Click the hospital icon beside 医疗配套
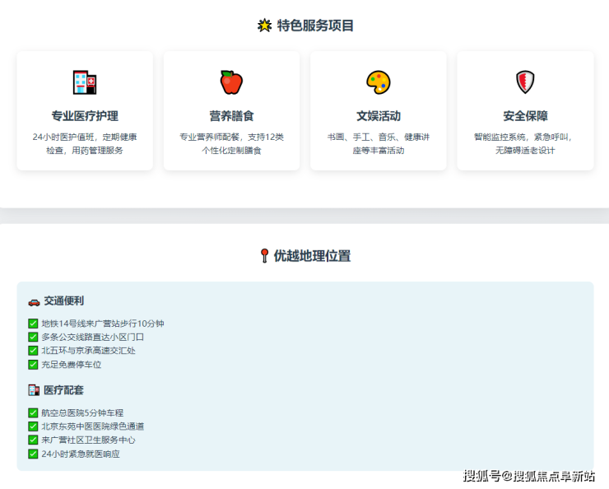This screenshot has width=609, height=489. click(34, 390)
